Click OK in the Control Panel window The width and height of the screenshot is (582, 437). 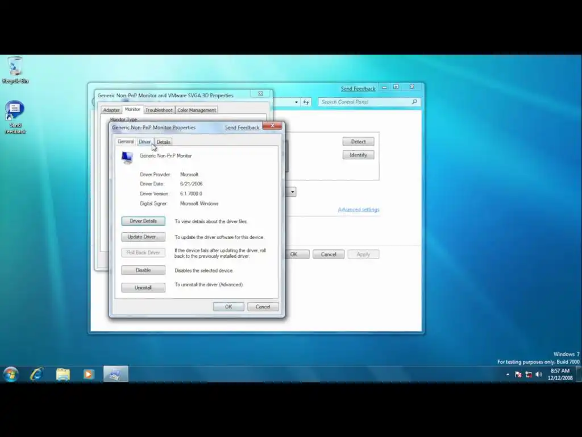click(x=297, y=254)
